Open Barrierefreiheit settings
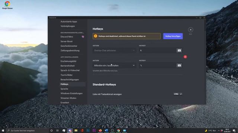 click(68, 66)
